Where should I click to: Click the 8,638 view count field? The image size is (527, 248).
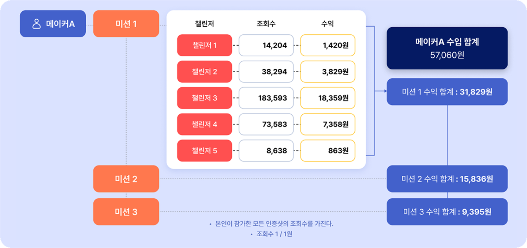(x=266, y=150)
